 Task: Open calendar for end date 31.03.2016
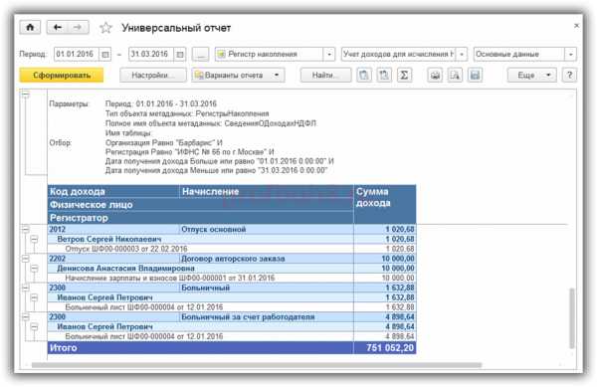180,55
